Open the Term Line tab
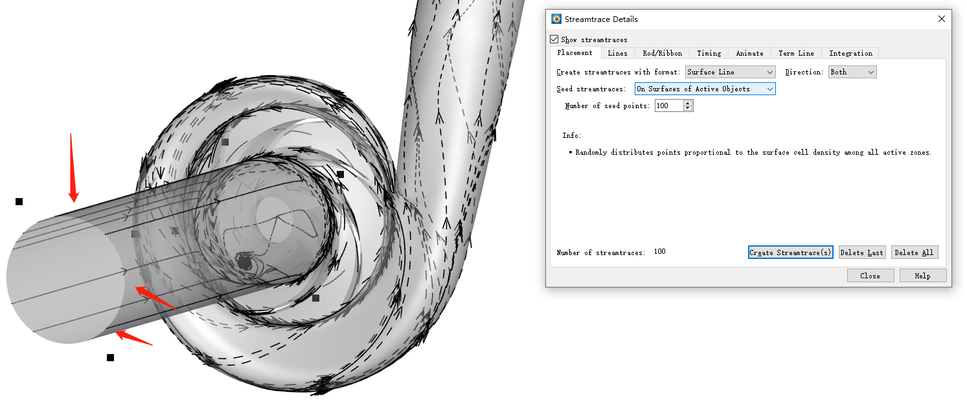 click(796, 53)
